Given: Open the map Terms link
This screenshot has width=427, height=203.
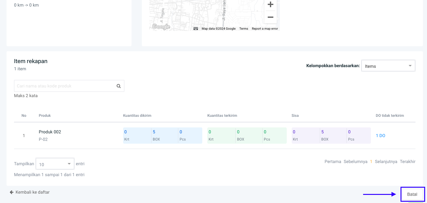Looking at the screenshot, I should (x=243, y=29).
